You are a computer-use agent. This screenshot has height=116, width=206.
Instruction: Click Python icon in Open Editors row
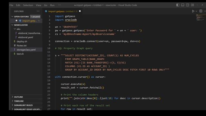tap(20, 21)
